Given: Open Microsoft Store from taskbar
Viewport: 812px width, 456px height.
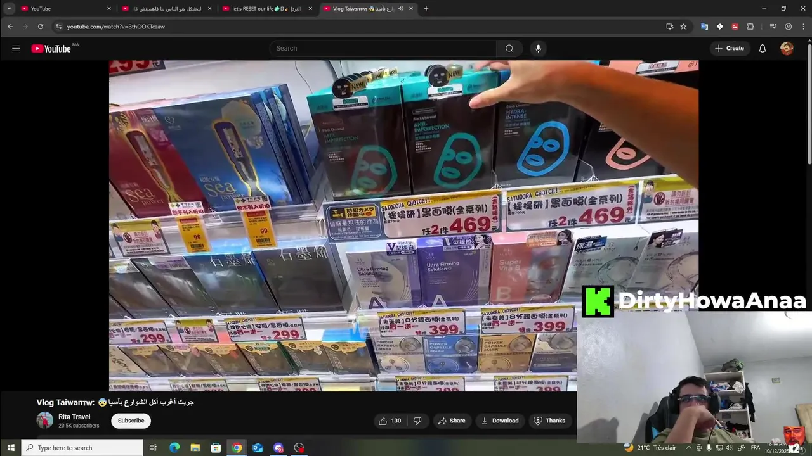Looking at the screenshot, I should [x=216, y=448].
